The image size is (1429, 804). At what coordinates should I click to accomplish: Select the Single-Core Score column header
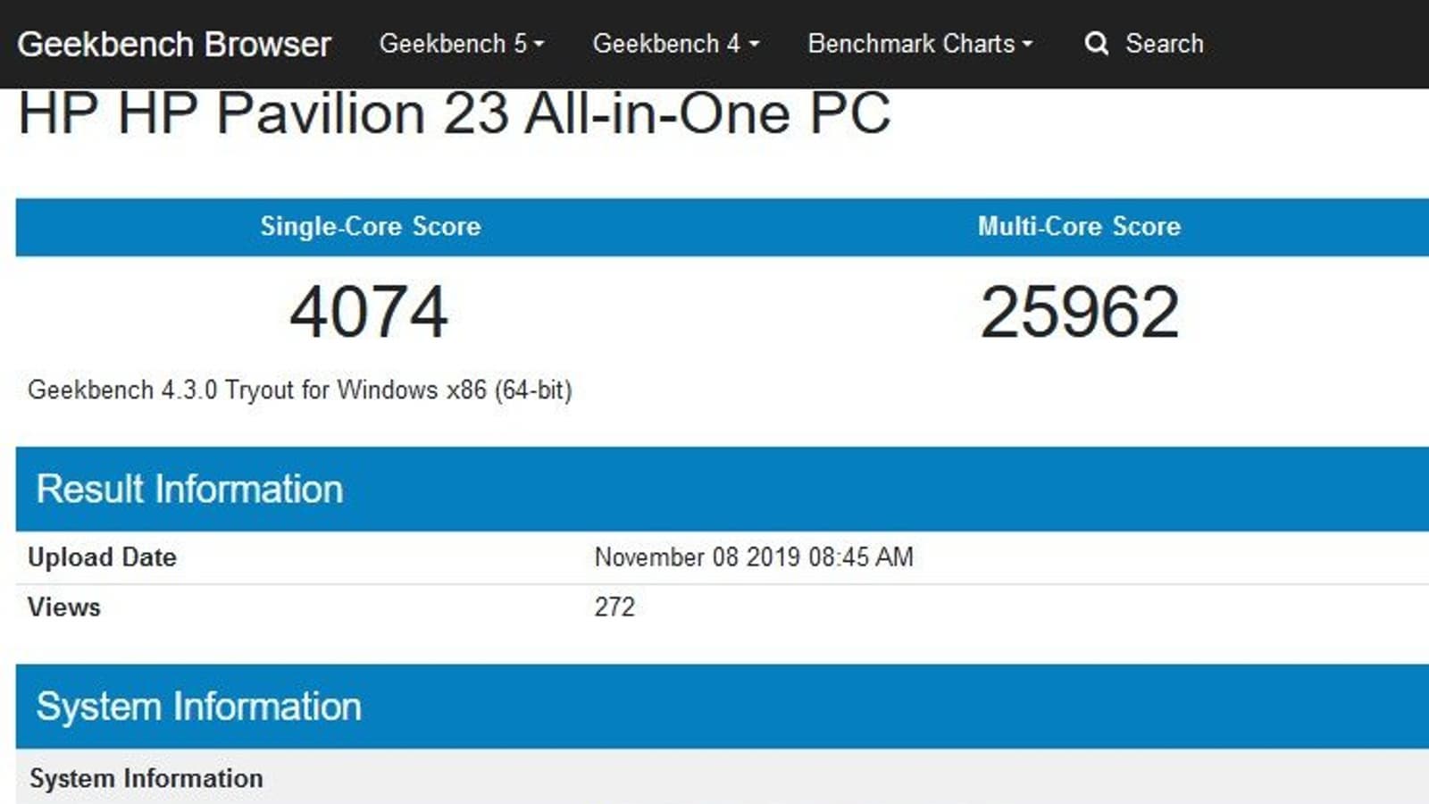(370, 226)
